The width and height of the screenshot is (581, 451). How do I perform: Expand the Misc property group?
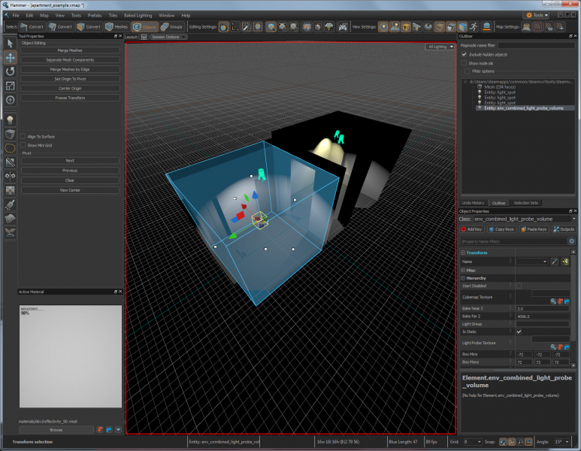point(463,270)
